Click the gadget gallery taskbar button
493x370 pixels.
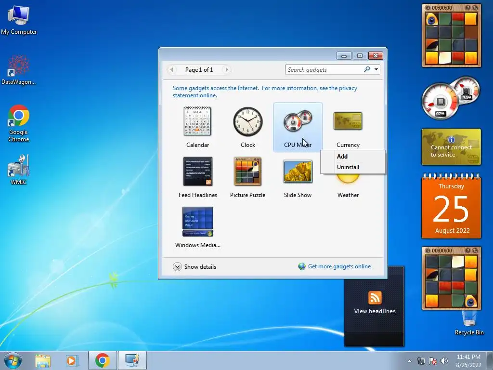[x=132, y=360]
